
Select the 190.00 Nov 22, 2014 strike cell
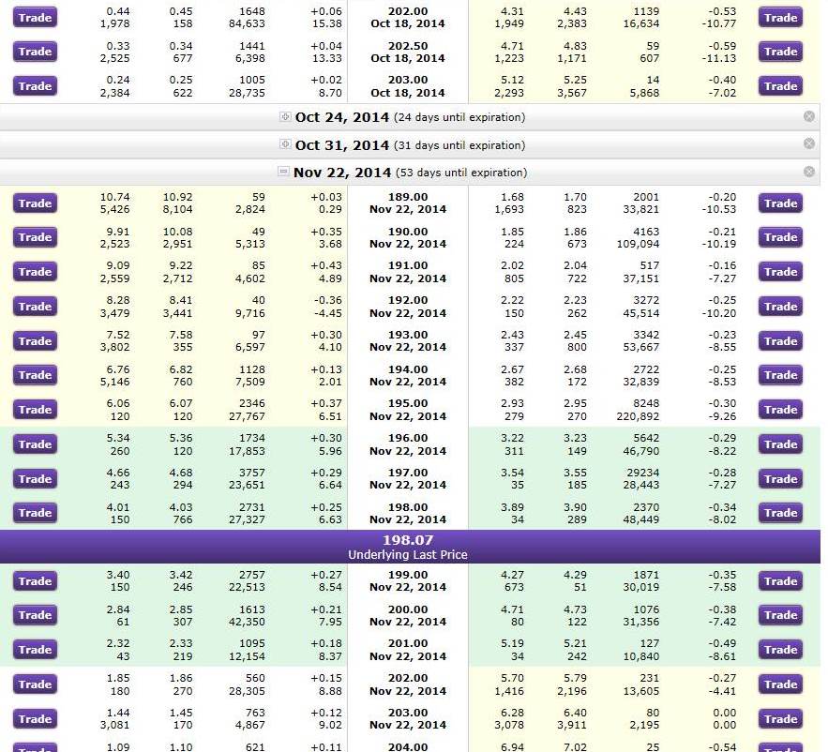[407, 237]
